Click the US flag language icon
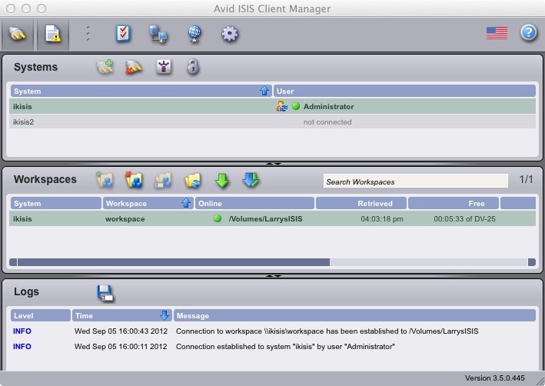This screenshot has width=545, height=386. tap(497, 33)
